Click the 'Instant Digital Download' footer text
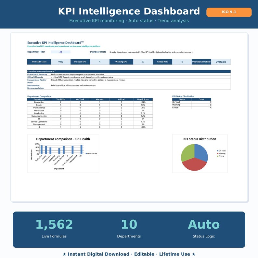 point(98,254)
